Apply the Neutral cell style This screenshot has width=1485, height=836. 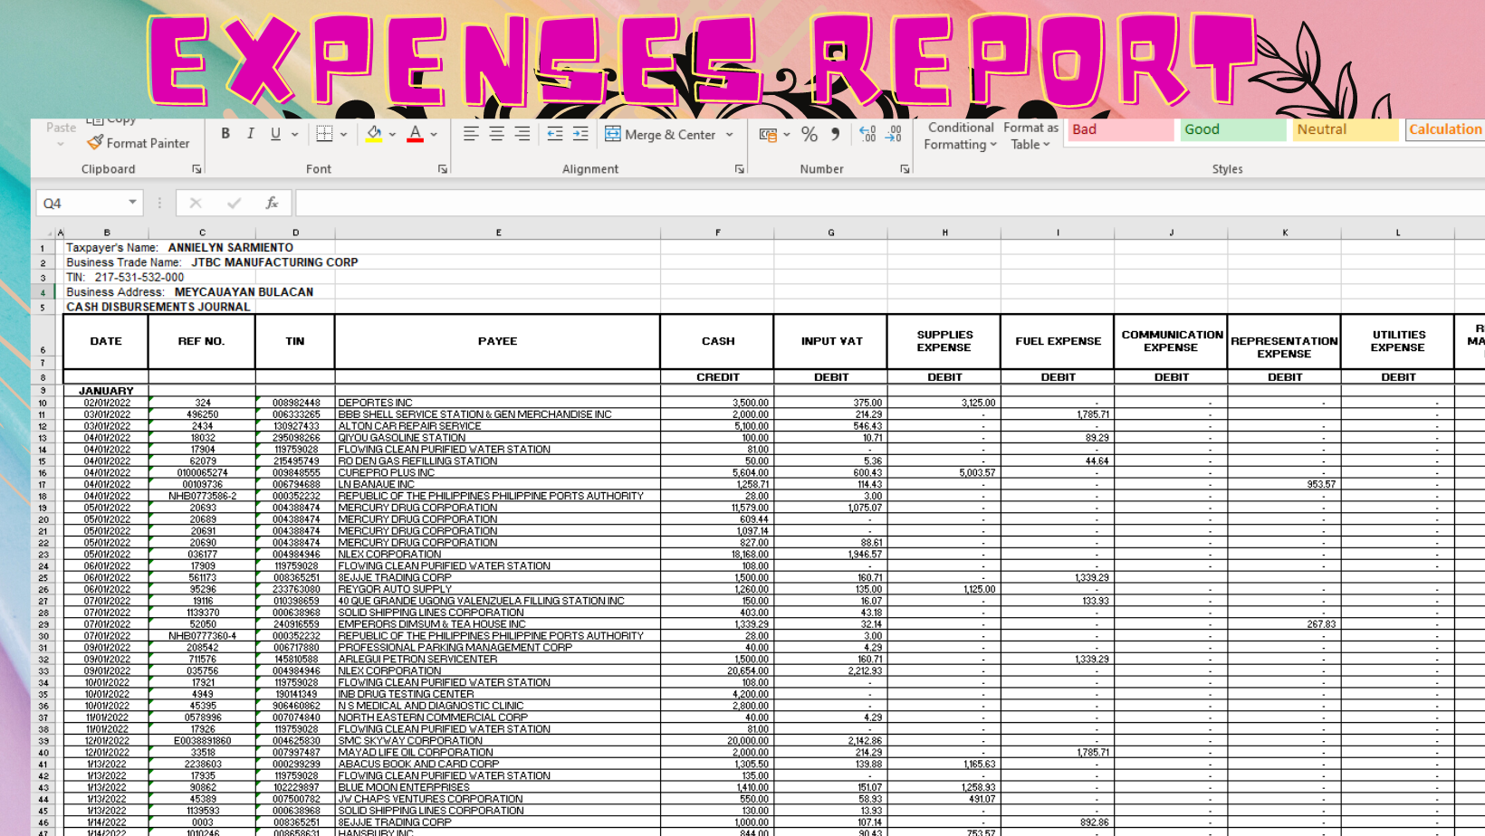[1346, 129]
